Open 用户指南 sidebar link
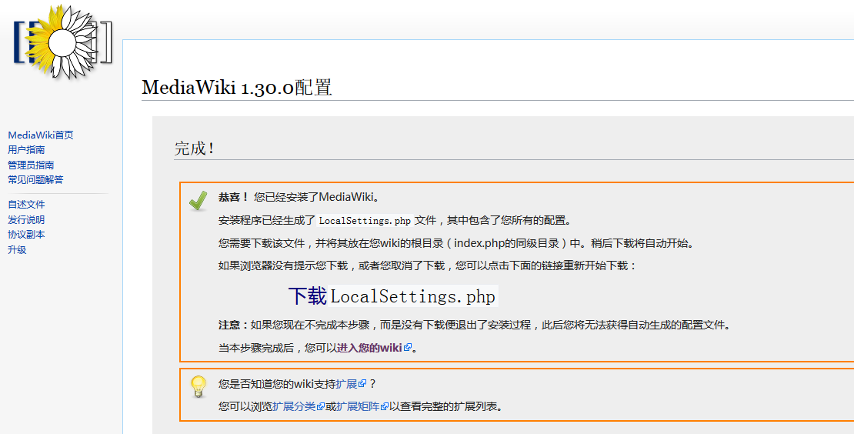The height and width of the screenshot is (434, 854). pos(26,150)
